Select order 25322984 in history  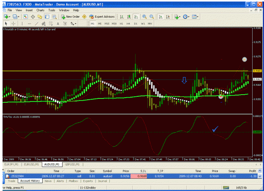pos(131,176)
